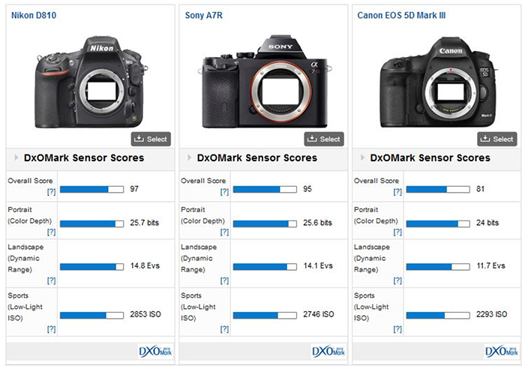Click the 14.8 Evs value for Nikon D810
The height and width of the screenshot is (369, 525).
[145, 265]
